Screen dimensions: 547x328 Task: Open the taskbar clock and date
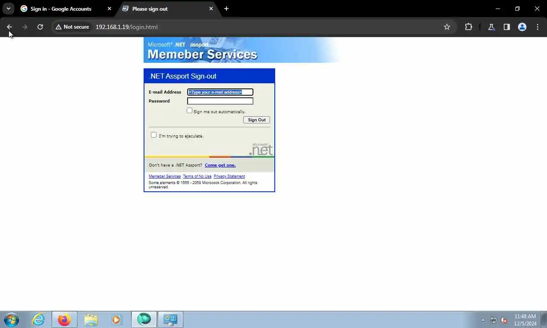525,320
